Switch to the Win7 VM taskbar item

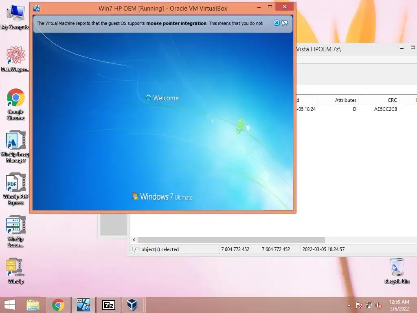(x=83, y=305)
